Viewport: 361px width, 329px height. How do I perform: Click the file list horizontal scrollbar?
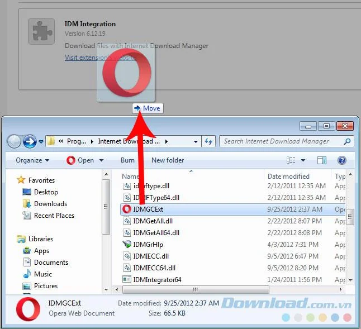tap(196, 289)
